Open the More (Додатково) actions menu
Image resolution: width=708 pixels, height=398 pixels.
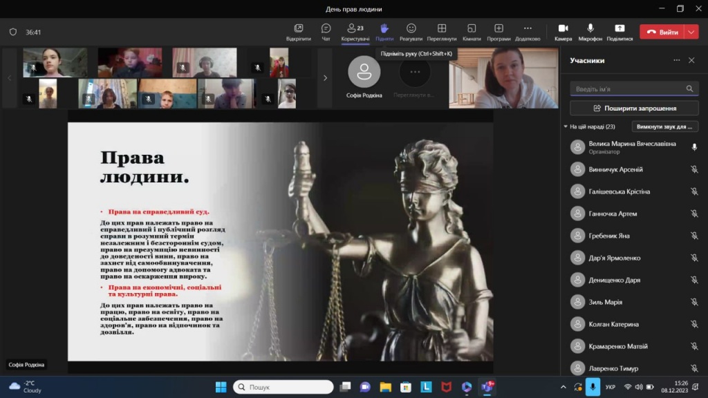click(528, 32)
